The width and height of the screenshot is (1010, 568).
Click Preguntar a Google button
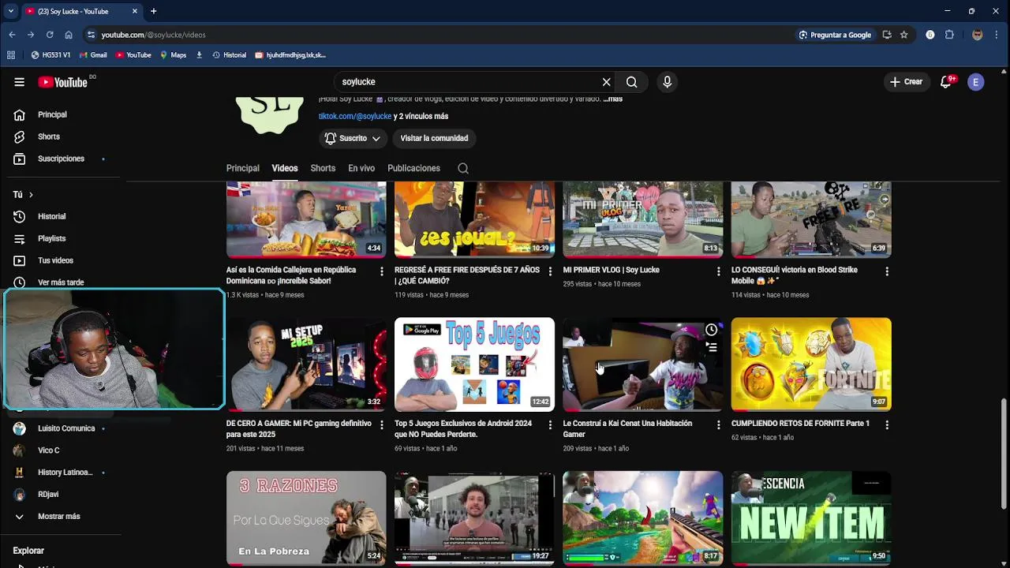pos(835,35)
